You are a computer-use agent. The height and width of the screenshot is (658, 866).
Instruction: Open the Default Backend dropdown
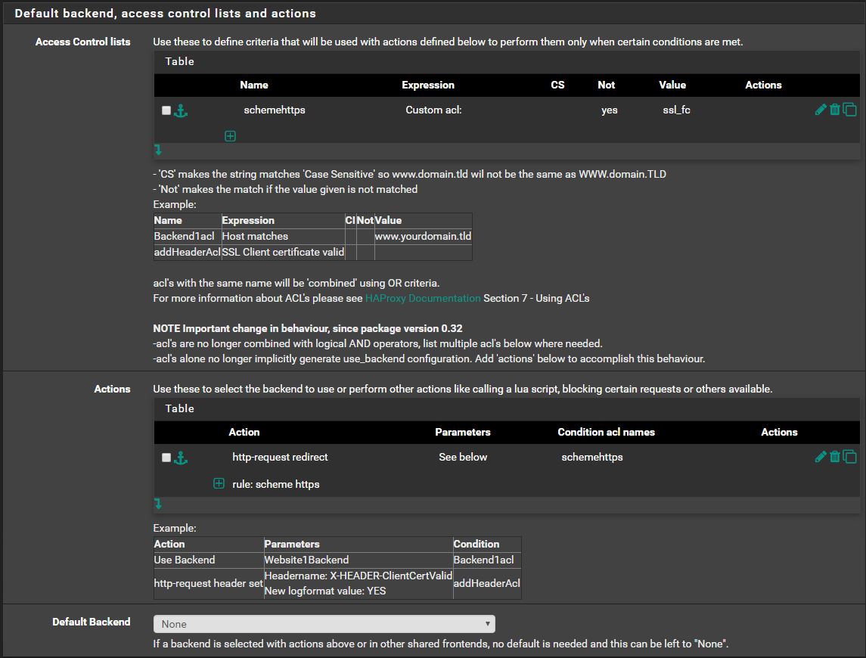(324, 624)
